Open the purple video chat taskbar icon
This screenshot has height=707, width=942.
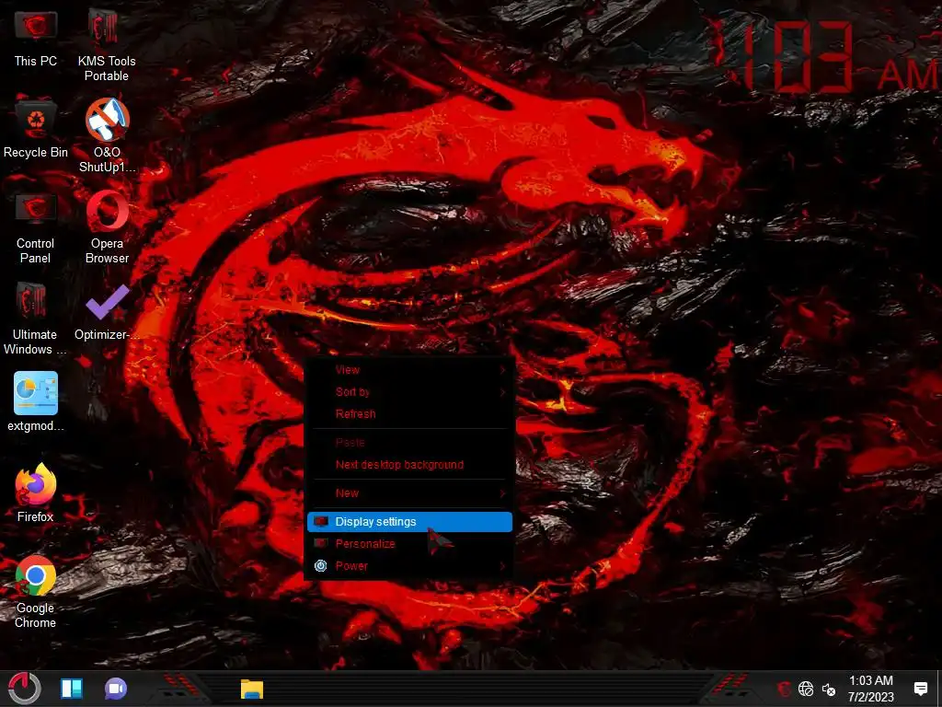tap(116, 689)
